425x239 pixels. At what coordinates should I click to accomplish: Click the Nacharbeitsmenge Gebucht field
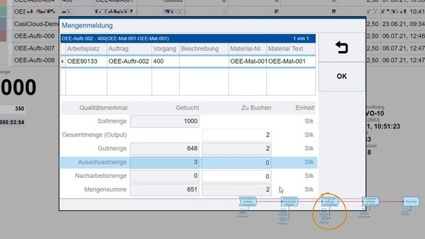tap(165, 176)
